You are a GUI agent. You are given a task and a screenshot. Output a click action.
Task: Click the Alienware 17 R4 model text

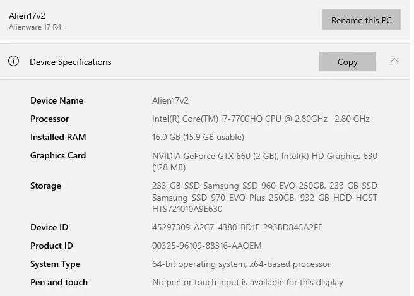(x=35, y=27)
